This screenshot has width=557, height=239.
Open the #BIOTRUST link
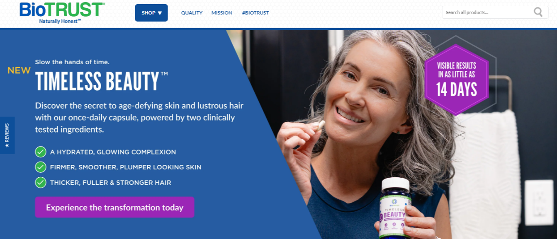coord(255,13)
